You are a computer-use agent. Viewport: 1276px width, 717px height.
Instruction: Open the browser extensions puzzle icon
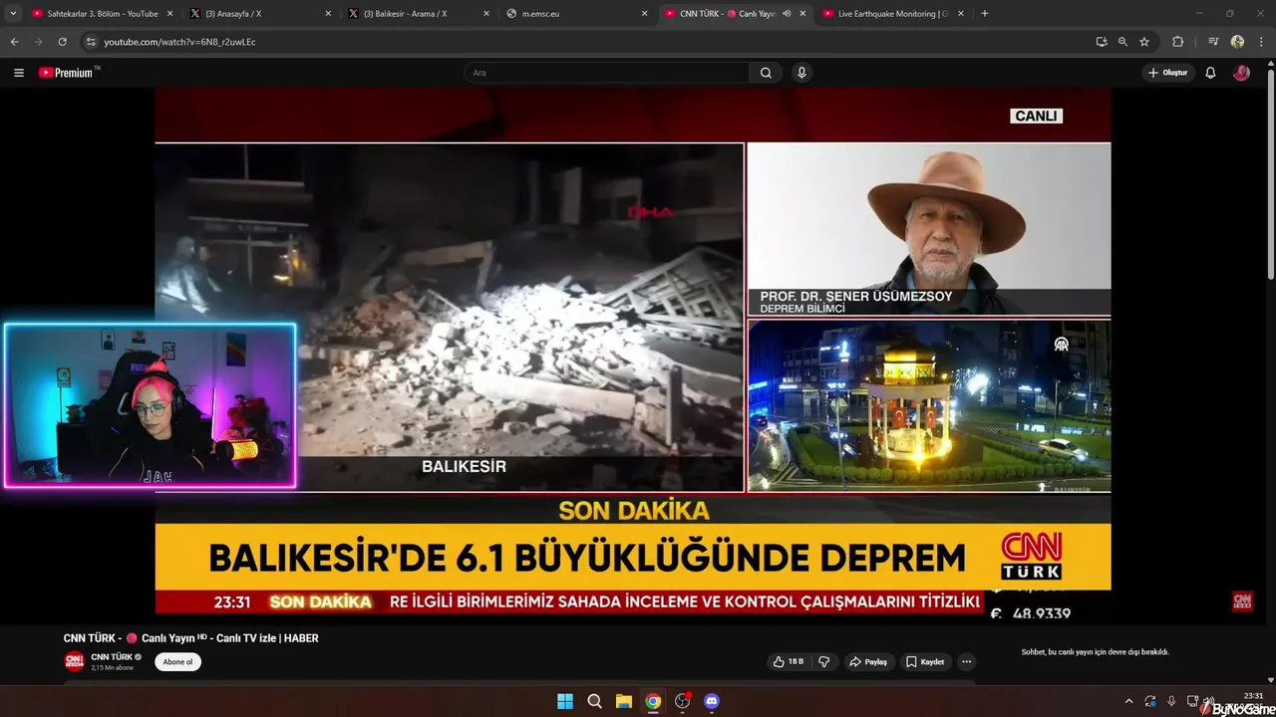pos(1178,42)
